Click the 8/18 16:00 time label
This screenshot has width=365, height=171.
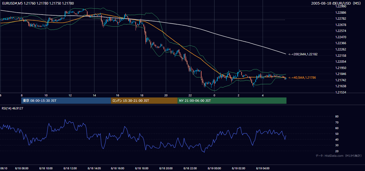pos(118,168)
